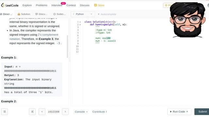
Task: Click the resize handle between the panels
Action: click(70, 57)
